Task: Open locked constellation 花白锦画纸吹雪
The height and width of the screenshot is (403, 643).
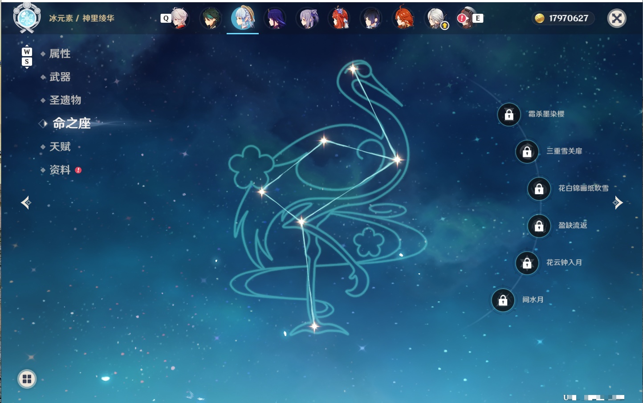Action: tap(539, 189)
